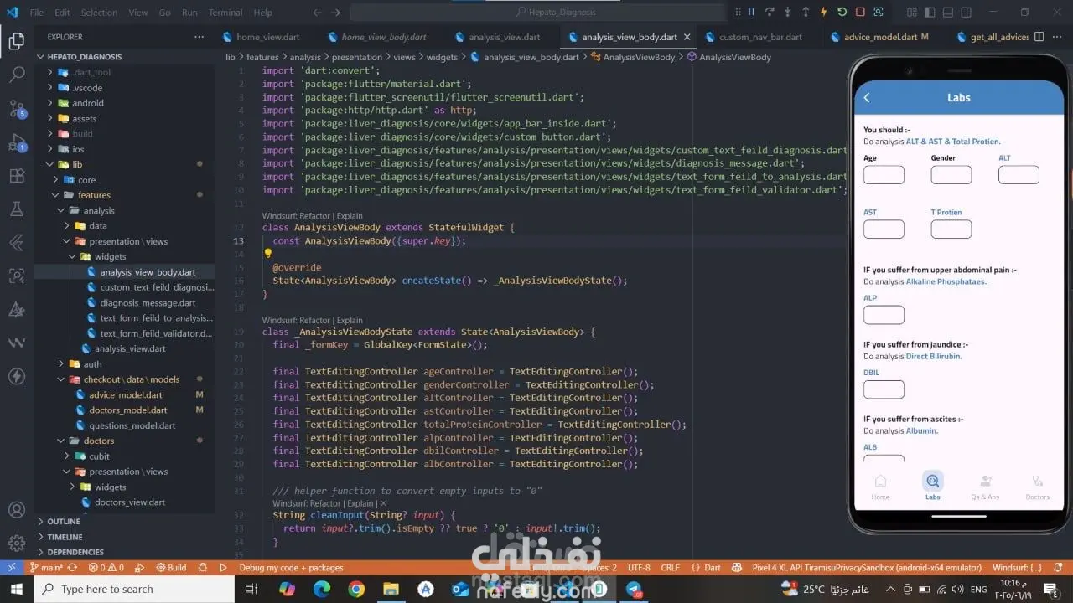Click the debug Pause button
1073x603 pixels.
click(x=751, y=12)
